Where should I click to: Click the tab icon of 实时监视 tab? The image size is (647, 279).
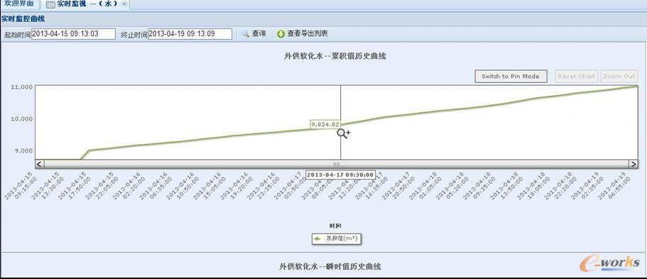[50, 4]
